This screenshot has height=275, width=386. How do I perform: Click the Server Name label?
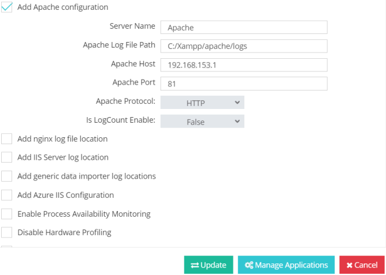132,26
